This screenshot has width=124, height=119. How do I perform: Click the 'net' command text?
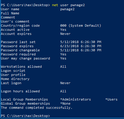pos(55,5)
